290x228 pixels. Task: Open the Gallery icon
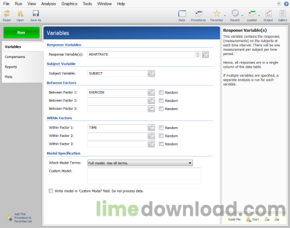coord(283,16)
